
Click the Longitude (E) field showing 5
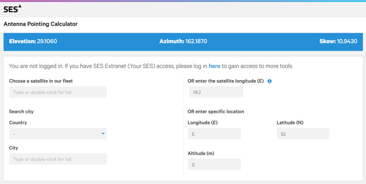(x=214, y=134)
